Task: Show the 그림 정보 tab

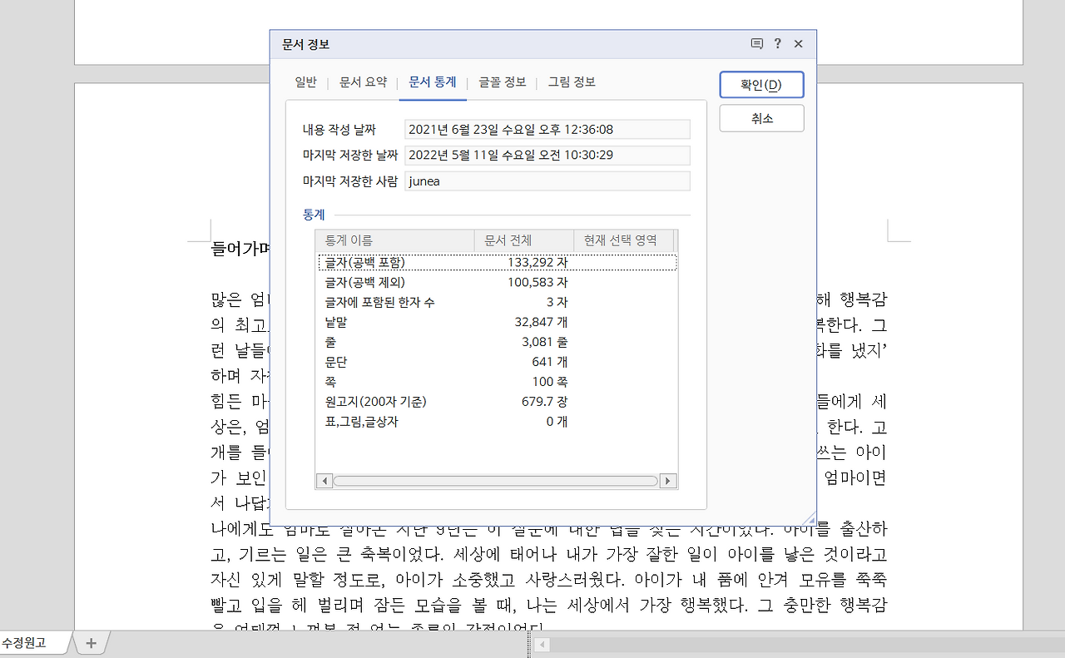Action: pyautogui.click(x=572, y=82)
